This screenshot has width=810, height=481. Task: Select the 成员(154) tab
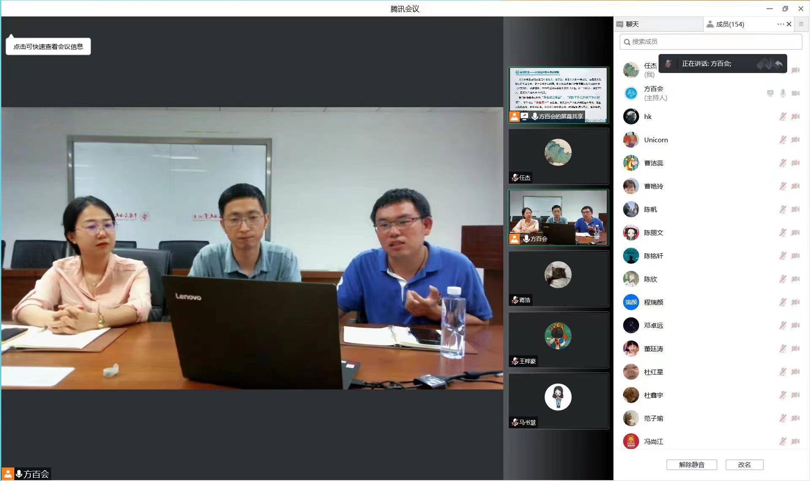[x=730, y=24]
